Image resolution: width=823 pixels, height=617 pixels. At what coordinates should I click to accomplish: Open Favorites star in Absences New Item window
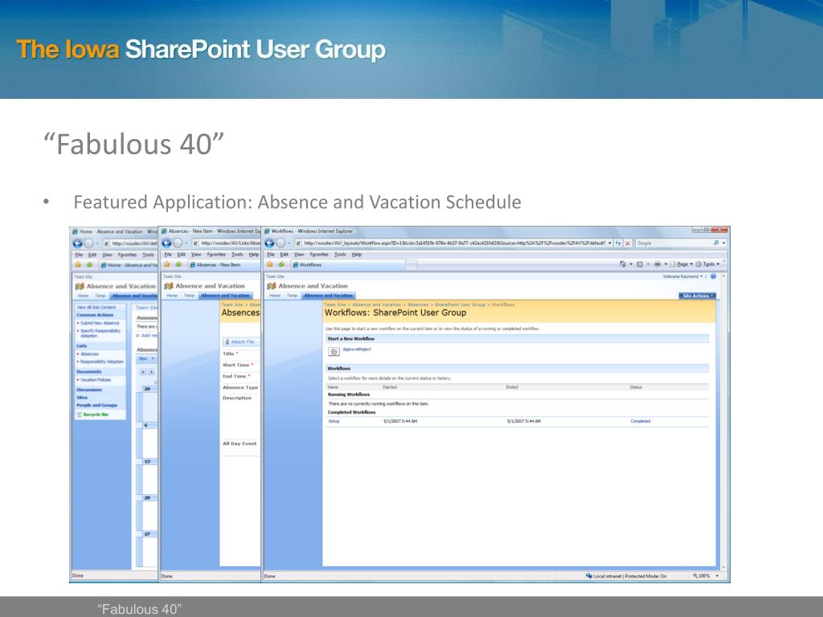pos(167,264)
